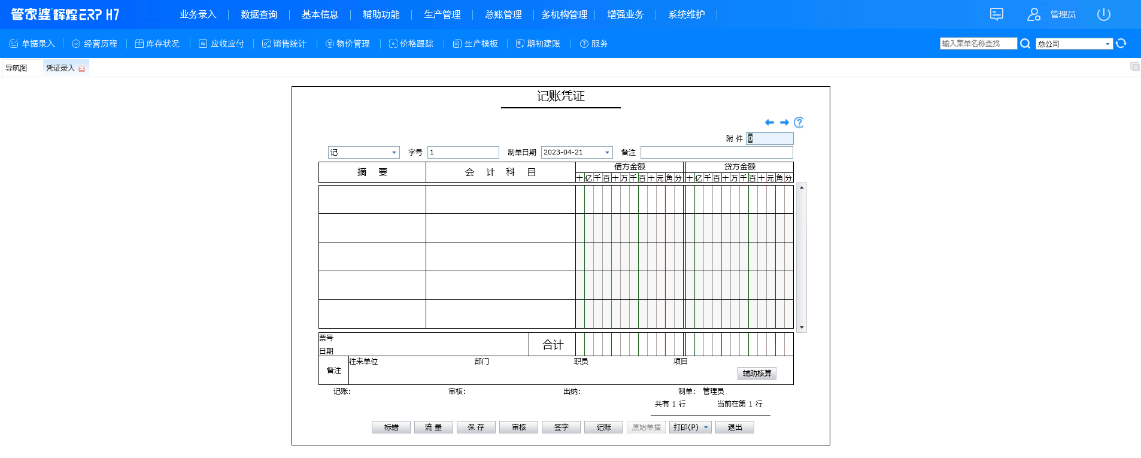Click the 附件 count field
Viewport: 1141px width, 458px height.
click(x=769, y=138)
